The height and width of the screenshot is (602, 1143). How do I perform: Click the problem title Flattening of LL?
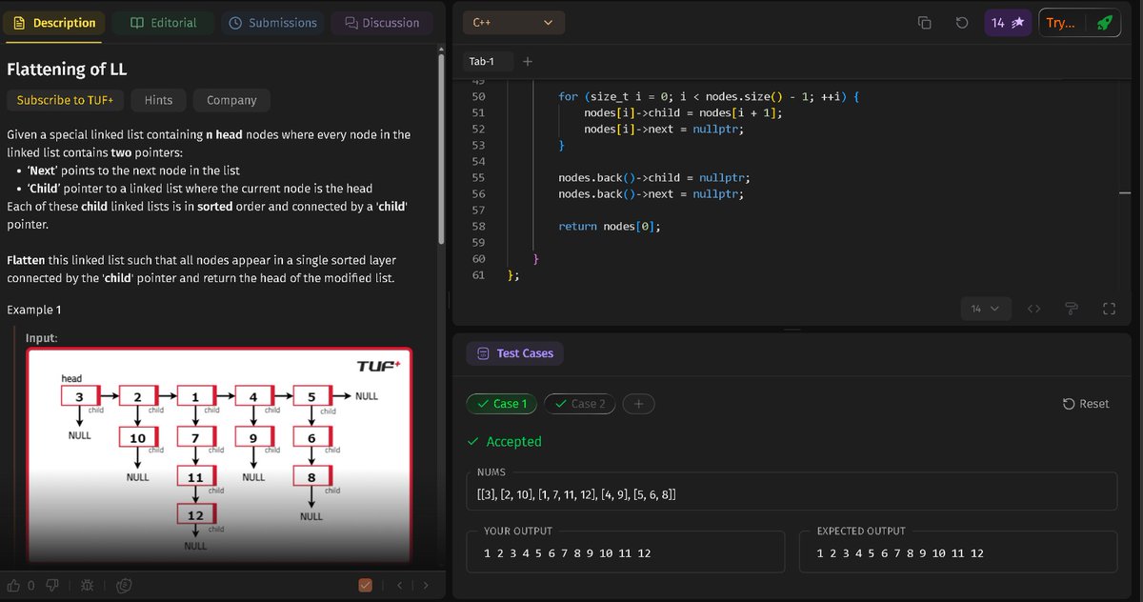67,69
